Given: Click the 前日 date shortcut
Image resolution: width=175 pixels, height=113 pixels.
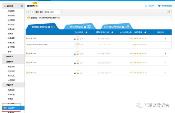Looking at the screenshot, I should click(x=42, y=12).
